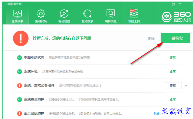Click the 360驱动大师 window title text
Viewport: 193px width, 119px height.
(13, 4)
